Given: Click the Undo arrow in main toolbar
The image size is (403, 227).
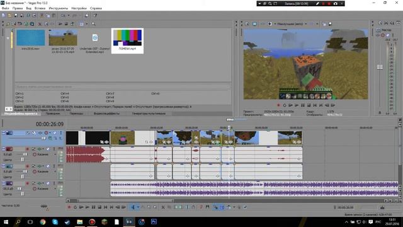Looking at the screenshot, I should point(63,15).
